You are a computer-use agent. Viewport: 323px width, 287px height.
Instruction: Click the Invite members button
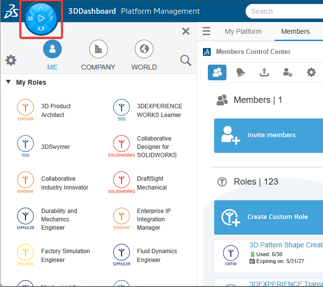(x=269, y=136)
